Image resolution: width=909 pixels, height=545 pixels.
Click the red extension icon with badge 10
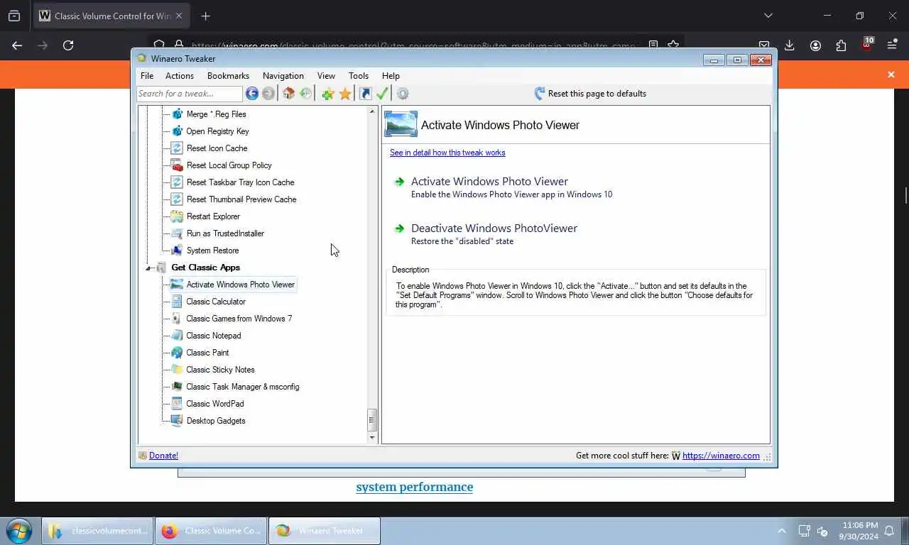pos(867,45)
